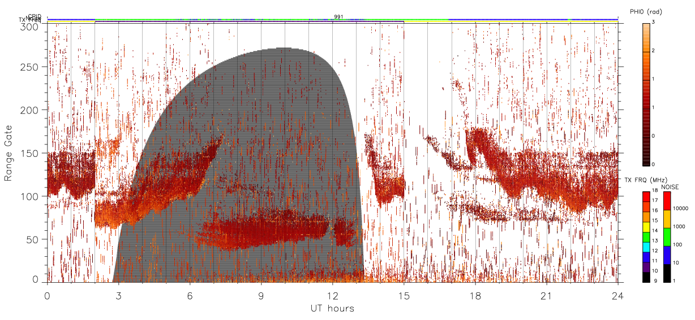Click x-axis tick label 21
This screenshot has width=695, height=320.
(x=547, y=296)
